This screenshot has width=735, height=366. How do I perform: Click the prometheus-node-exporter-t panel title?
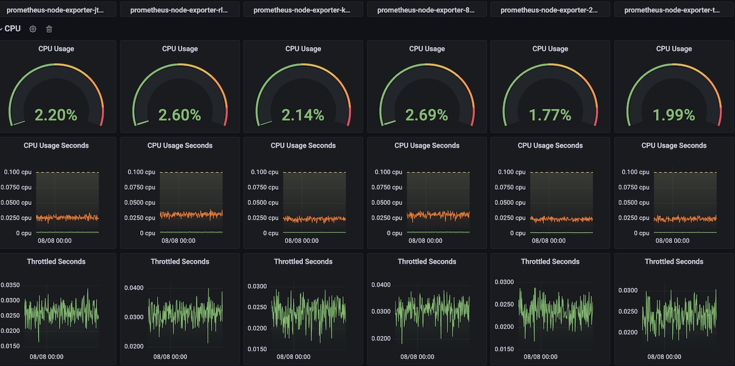[674, 10]
